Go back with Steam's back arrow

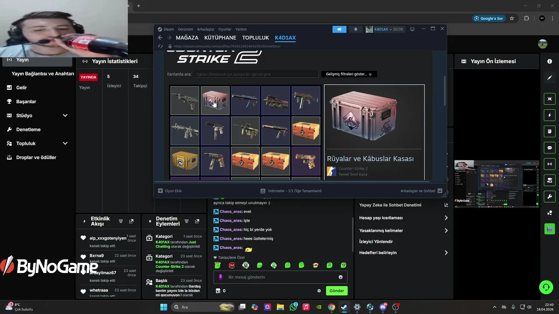click(x=160, y=38)
